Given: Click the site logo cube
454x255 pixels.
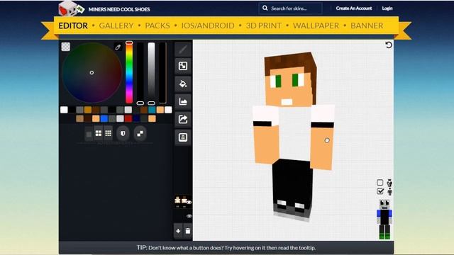Looking at the screenshot, I should point(71,8).
